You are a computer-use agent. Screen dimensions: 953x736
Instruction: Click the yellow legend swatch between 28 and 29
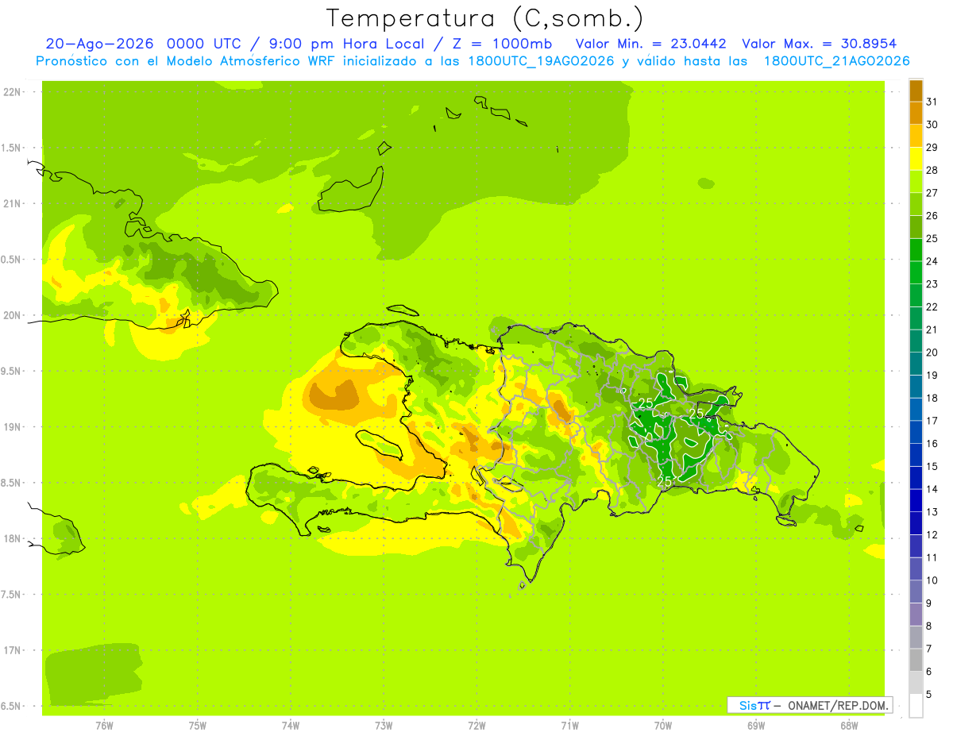click(916, 159)
